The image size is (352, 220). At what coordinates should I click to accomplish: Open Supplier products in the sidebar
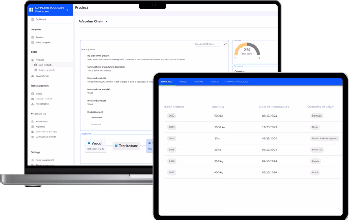point(46,70)
